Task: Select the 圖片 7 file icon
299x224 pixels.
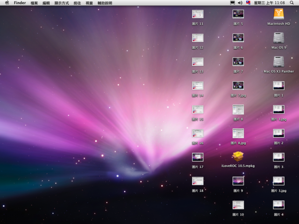Action: click(238, 62)
